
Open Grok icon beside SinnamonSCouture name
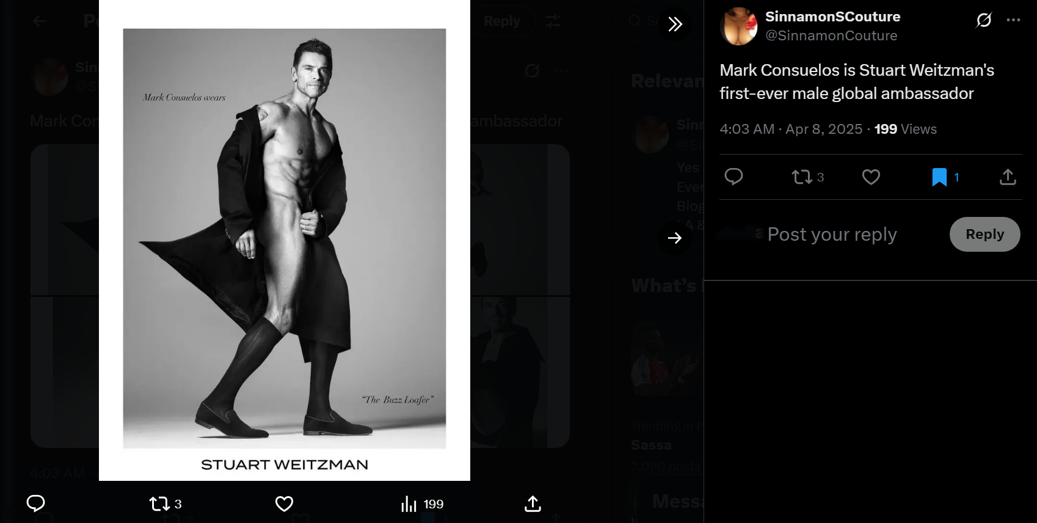pos(984,20)
